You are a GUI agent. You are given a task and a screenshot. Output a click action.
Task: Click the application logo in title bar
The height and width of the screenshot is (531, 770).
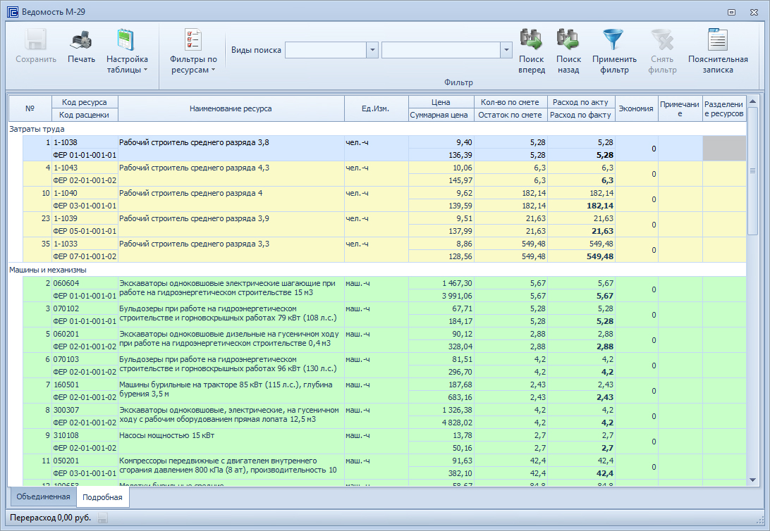[x=12, y=12]
